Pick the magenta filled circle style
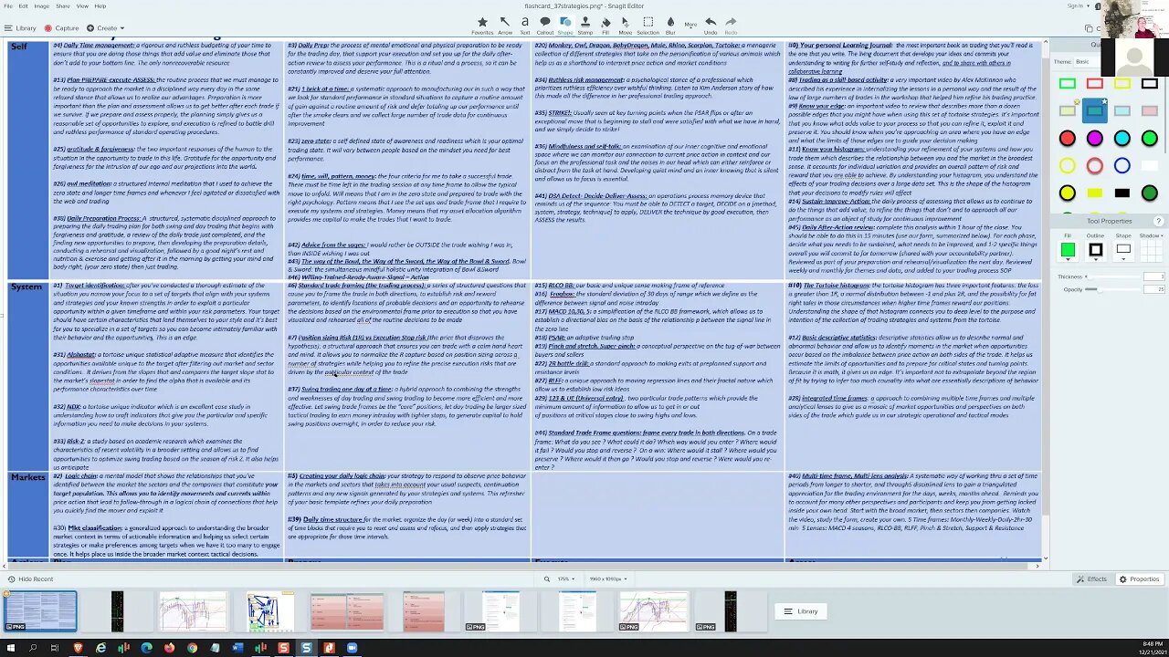The height and width of the screenshot is (657, 1169). (x=1095, y=139)
